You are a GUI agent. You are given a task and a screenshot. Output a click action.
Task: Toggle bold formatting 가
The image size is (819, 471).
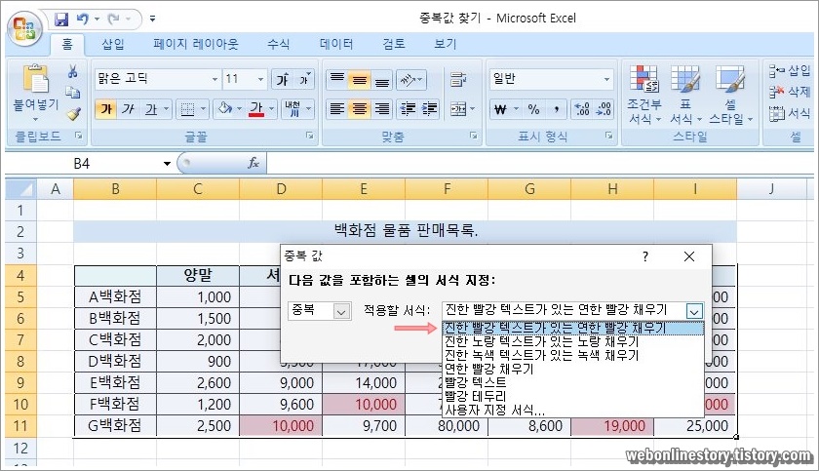(106, 109)
